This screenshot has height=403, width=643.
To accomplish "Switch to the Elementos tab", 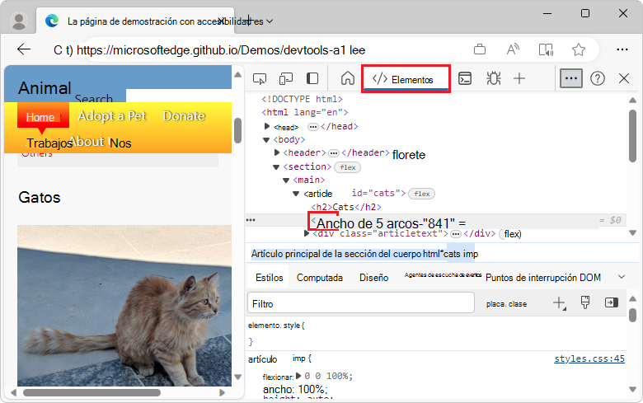I will [406, 79].
